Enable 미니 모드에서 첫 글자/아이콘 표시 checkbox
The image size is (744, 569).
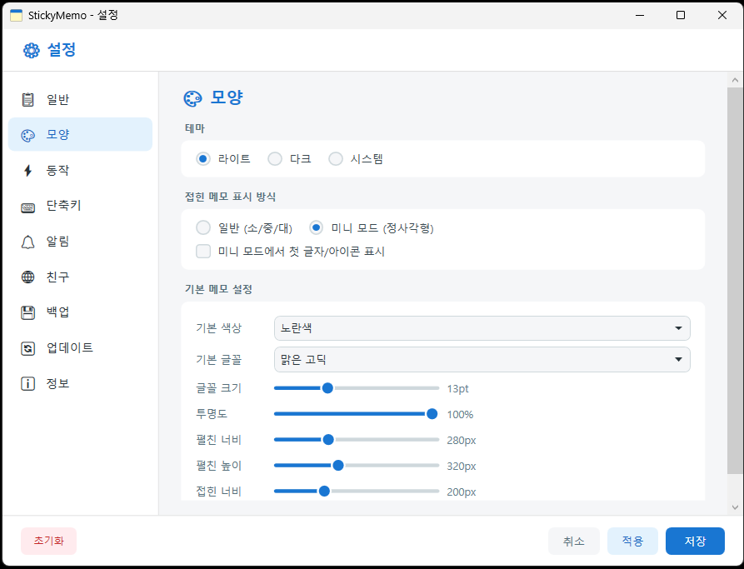click(x=203, y=252)
